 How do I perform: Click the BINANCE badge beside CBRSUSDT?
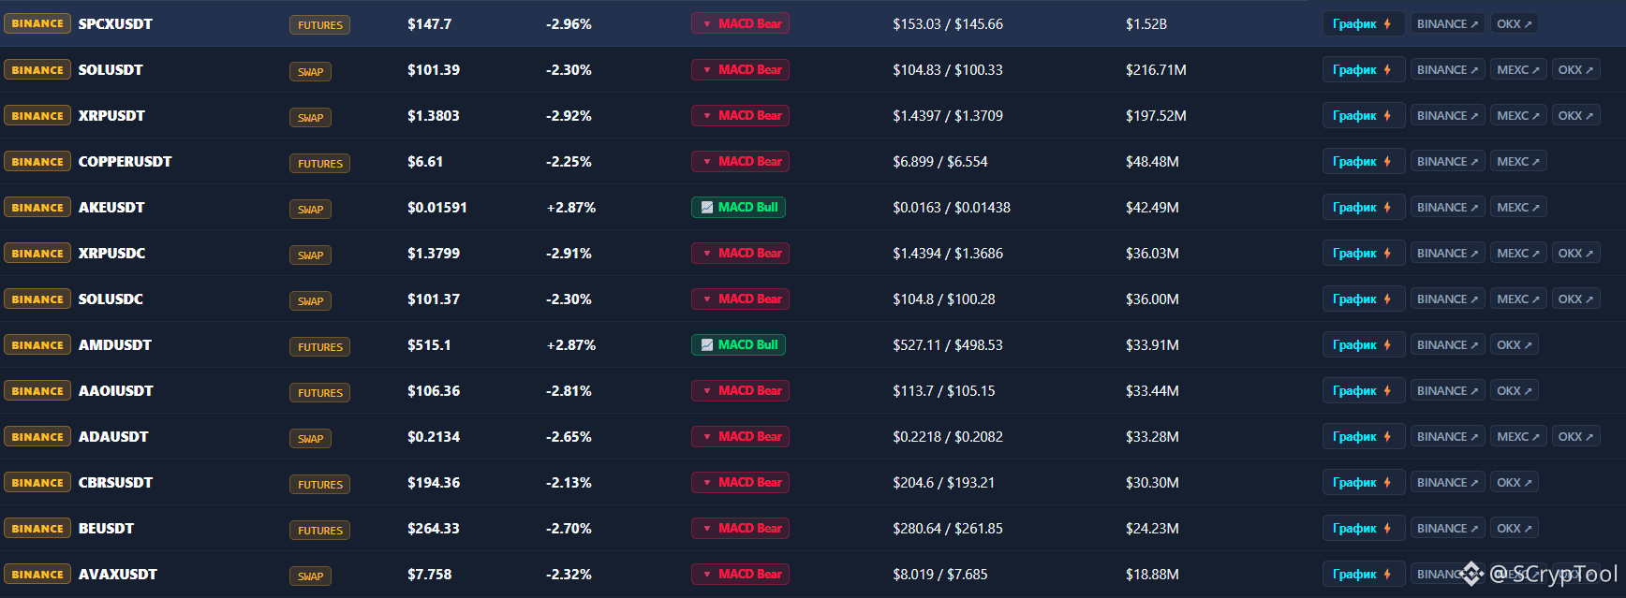(37, 482)
